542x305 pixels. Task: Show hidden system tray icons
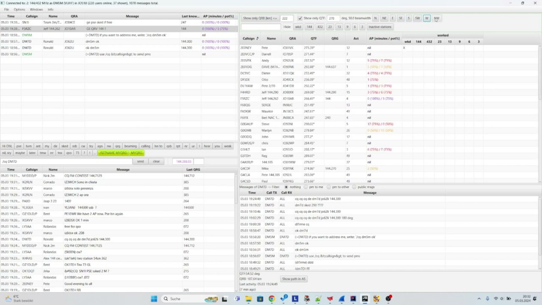tap(479, 299)
